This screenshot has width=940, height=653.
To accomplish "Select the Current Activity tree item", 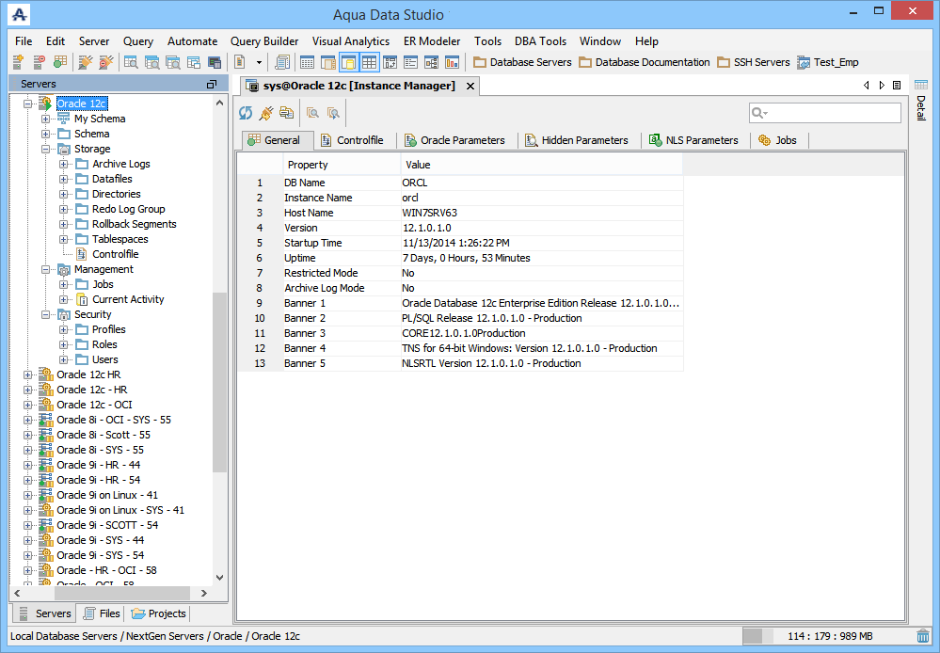I will tap(128, 299).
